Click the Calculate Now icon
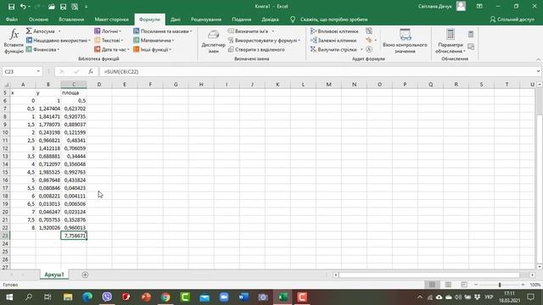 click(471, 34)
